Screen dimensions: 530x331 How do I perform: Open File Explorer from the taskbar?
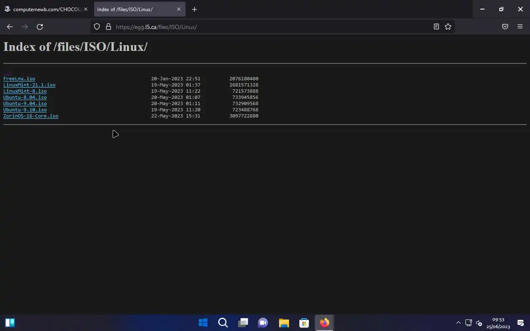point(284,323)
